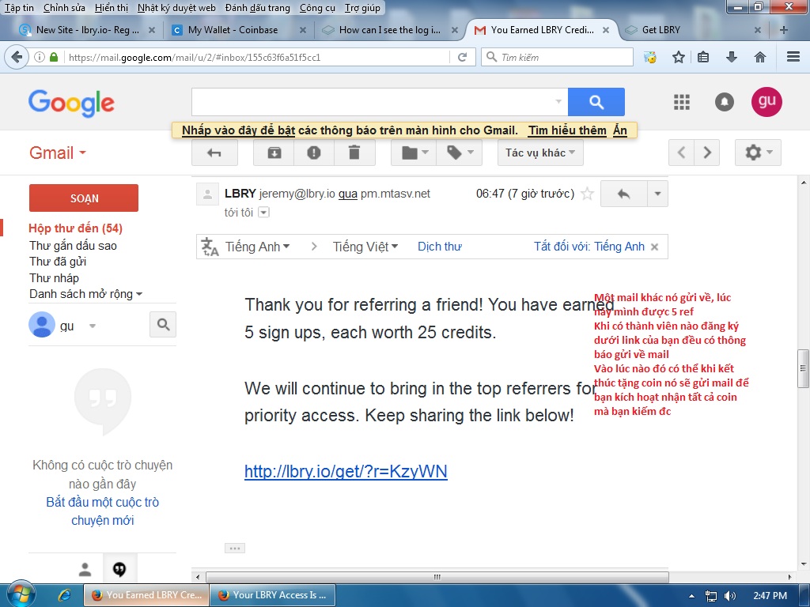The height and width of the screenshot is (607, 810).
Task: Open the 'Nhật ký duyệt web' menu
Action: tap(176, 8)
